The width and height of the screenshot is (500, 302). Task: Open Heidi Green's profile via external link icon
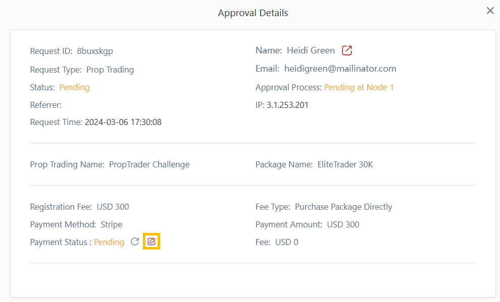(x=347, y=50)
